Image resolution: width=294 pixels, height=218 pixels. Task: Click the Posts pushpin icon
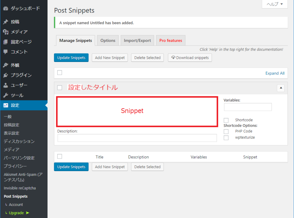click(x=5, y=22)
